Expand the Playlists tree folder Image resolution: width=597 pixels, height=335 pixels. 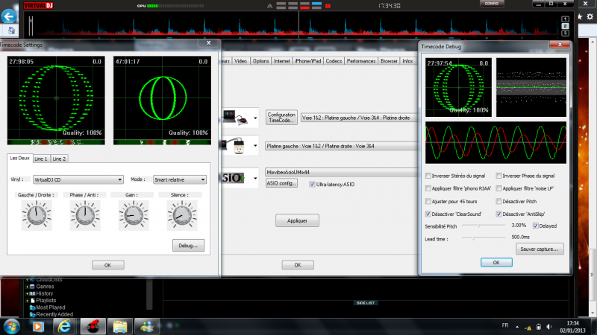(x=27, y=300)
